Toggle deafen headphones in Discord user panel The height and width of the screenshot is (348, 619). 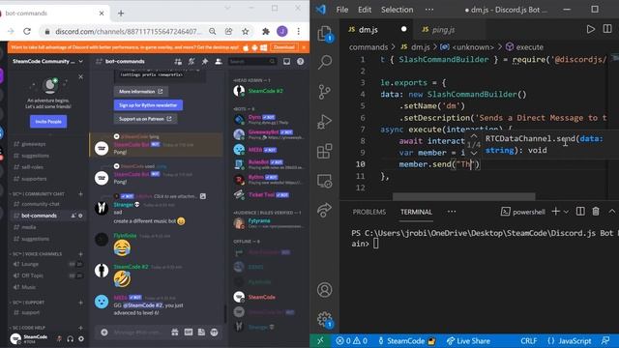click(x=71, y=338)
